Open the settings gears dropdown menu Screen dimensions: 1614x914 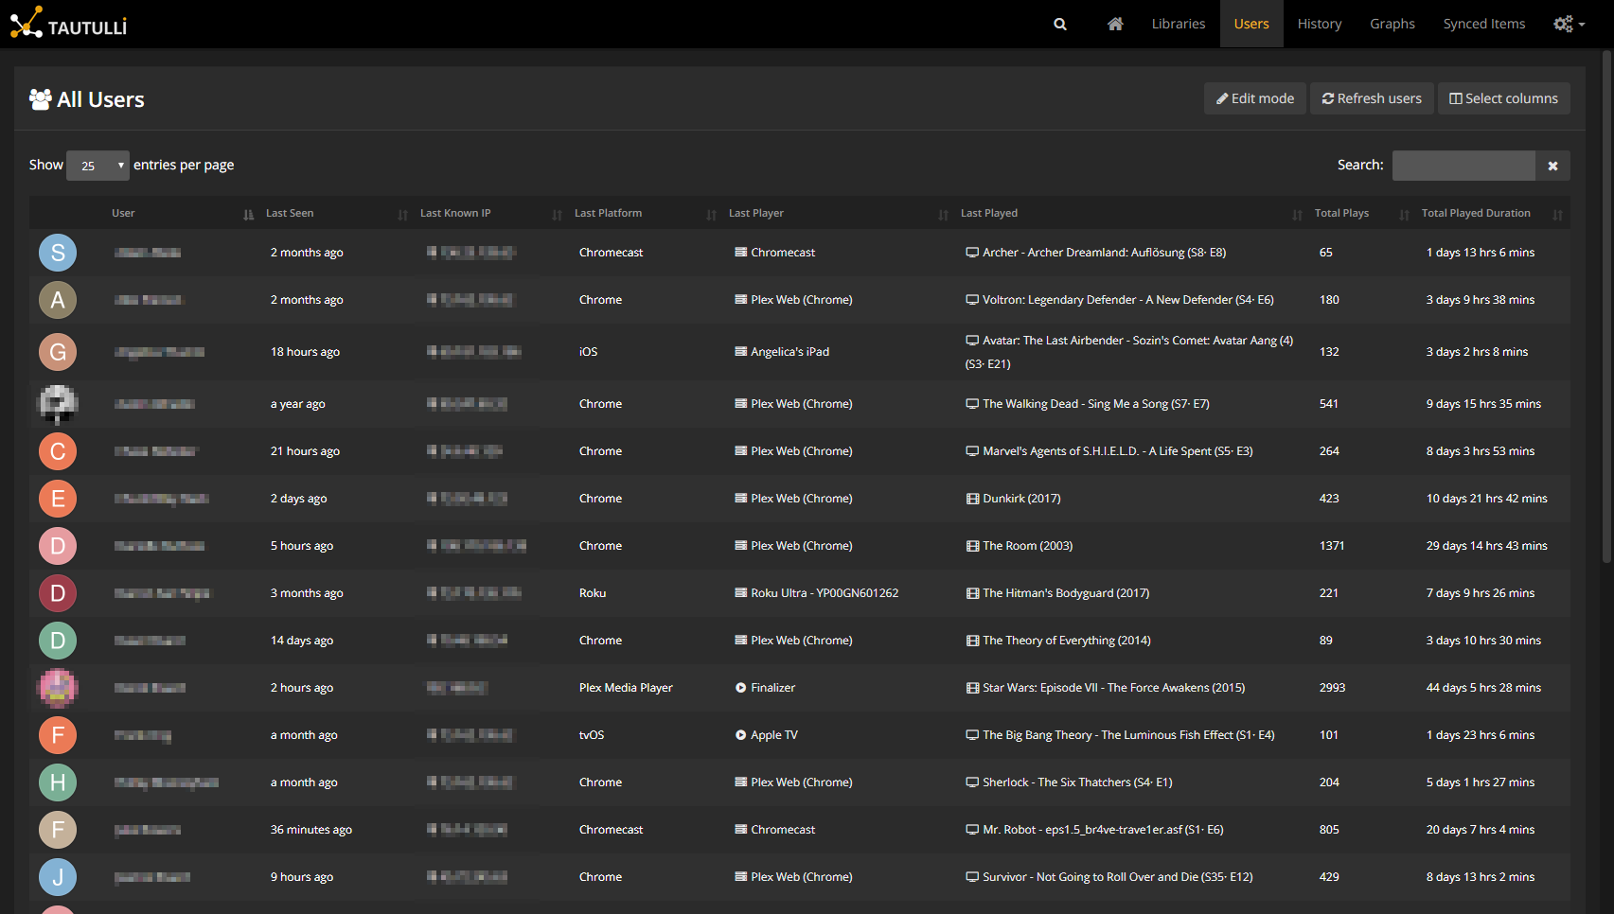(x=1569, y=25)
